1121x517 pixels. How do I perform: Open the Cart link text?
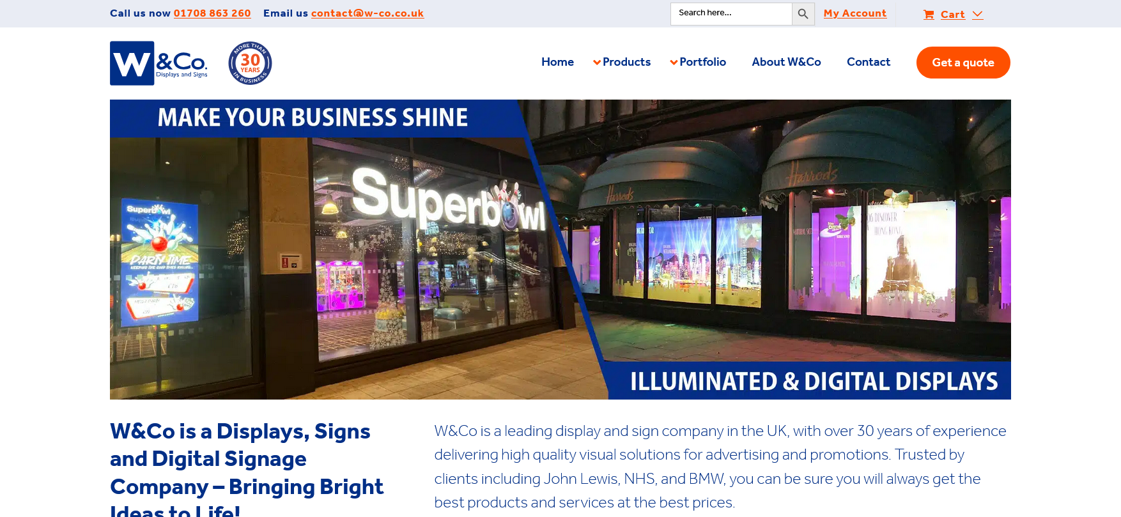(952, 15)
